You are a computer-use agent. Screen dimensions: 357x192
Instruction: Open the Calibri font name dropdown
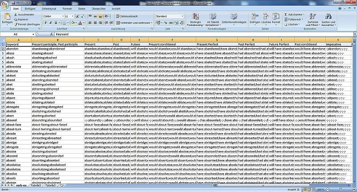click(x=63, y=17)
